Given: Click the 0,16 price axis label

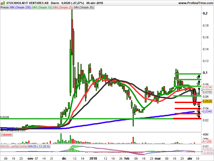Looking at the screenshot, I should click(206, 37).
